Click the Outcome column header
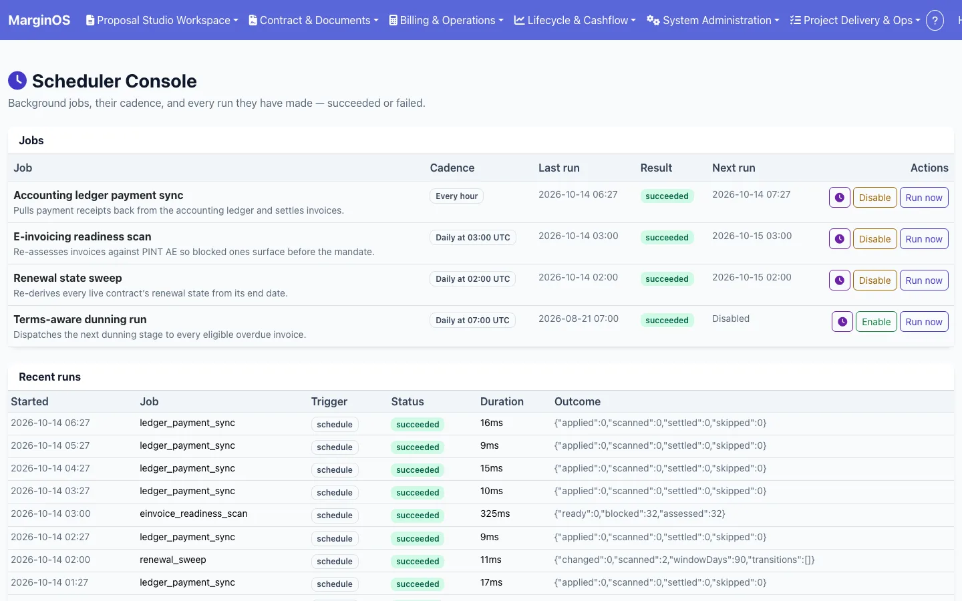Screen dimensions: 962x601 tap(577, 401)
